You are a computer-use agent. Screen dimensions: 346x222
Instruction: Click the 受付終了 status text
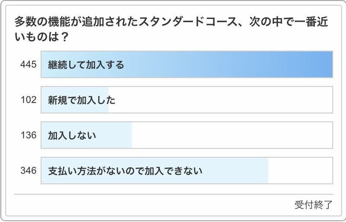(x=314, y=205)
